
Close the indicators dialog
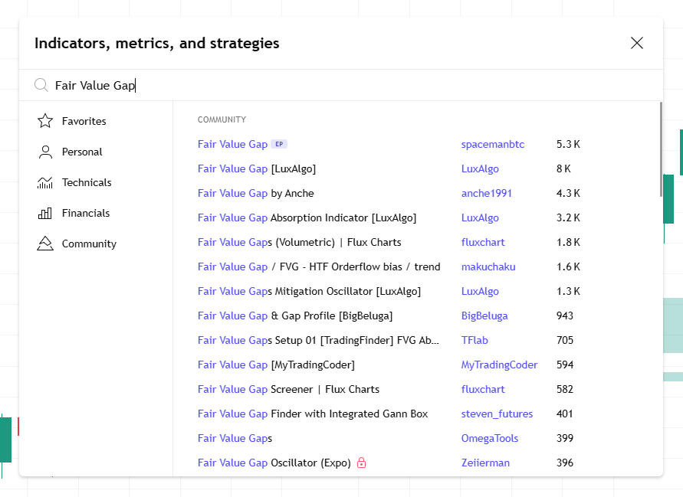click(x=637, y=43)
